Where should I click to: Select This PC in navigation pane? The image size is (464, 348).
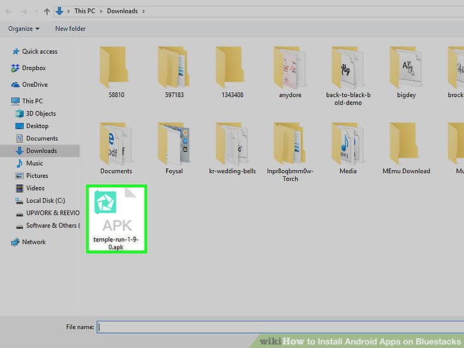[x=33, y=101]
